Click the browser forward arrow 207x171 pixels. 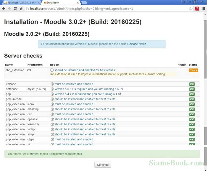point(9,9)
